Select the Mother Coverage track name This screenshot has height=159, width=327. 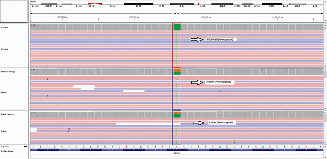8,72
